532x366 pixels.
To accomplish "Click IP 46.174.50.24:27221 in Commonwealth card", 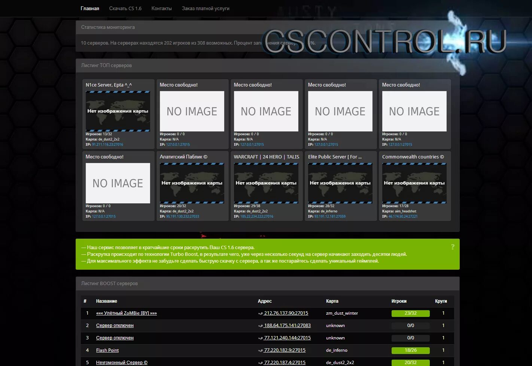I will coord(403,217).
